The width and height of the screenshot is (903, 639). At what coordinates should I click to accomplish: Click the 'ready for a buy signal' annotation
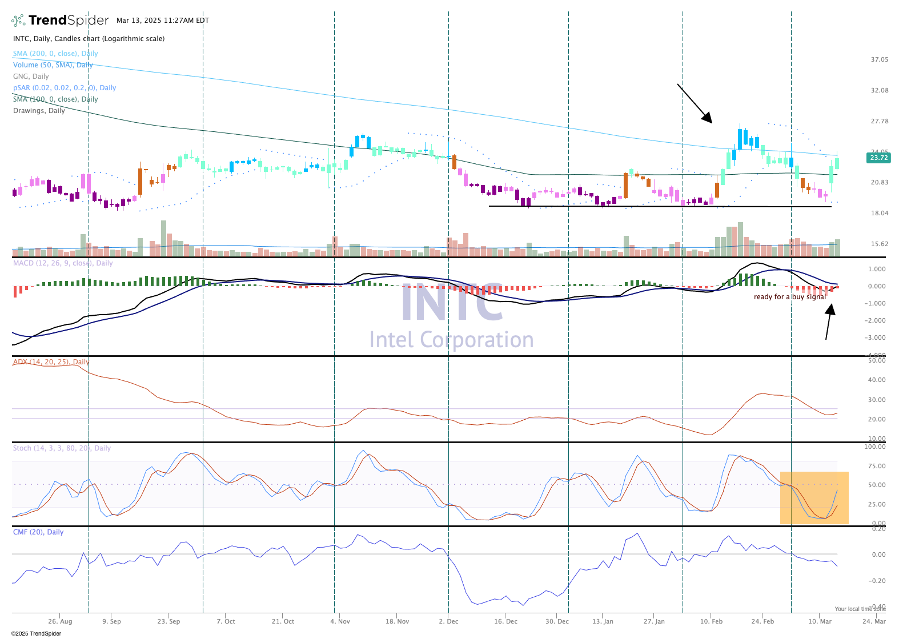789,297
